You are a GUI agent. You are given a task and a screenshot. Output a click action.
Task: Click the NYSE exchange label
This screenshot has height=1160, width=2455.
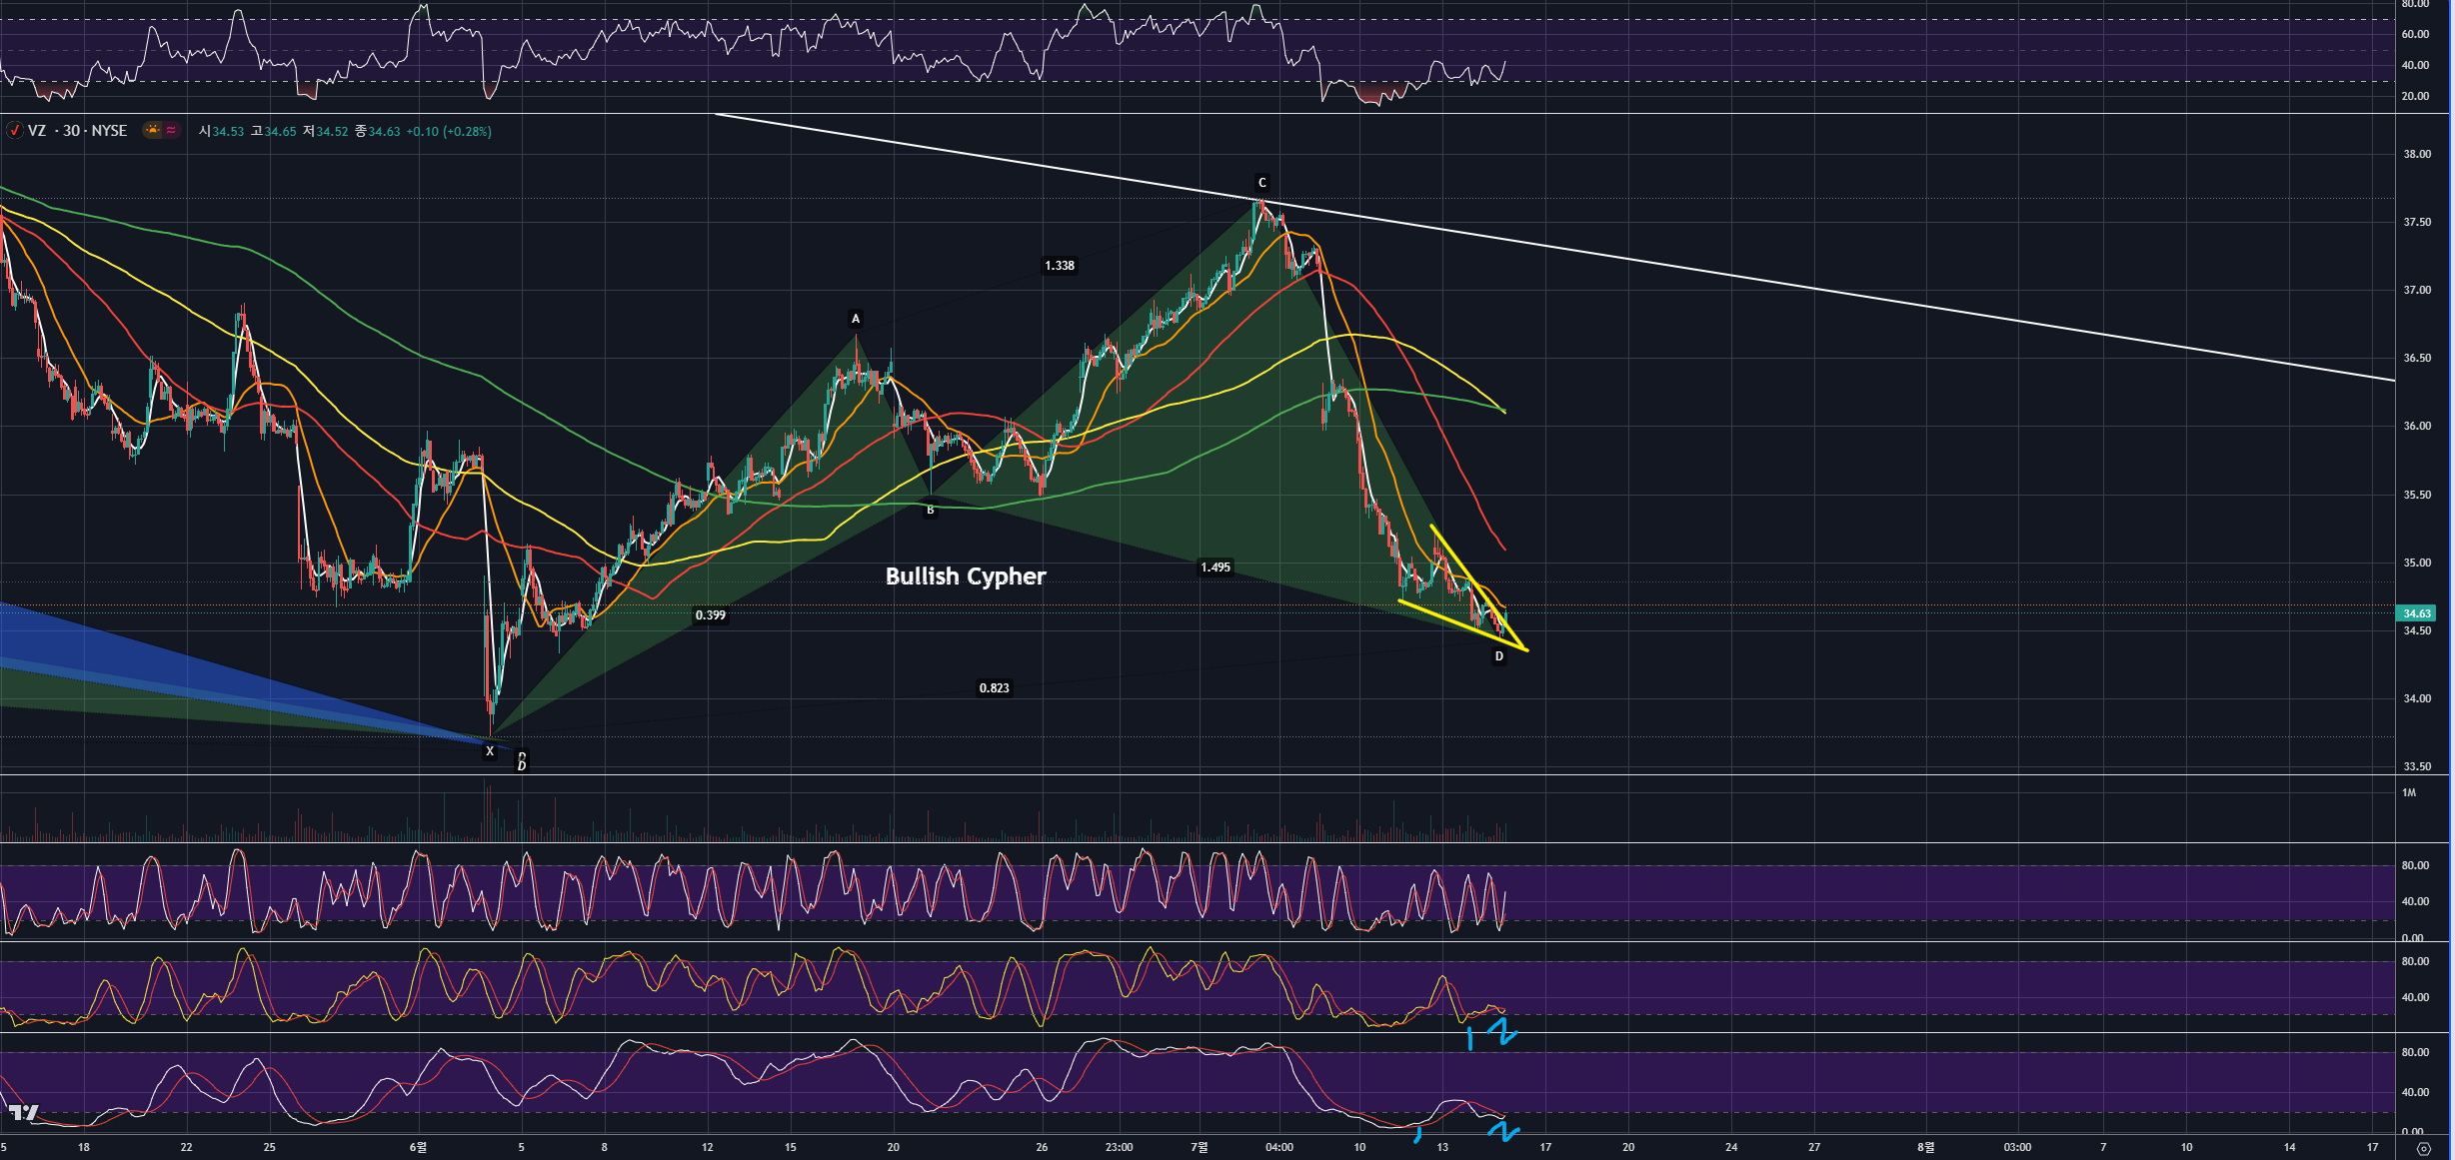tap(109, 131)
